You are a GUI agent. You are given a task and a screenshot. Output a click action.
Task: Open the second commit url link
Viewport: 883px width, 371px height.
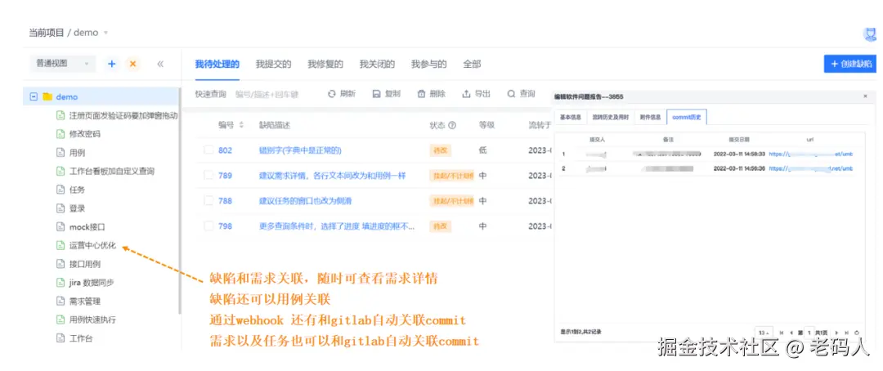coord(811,168)
